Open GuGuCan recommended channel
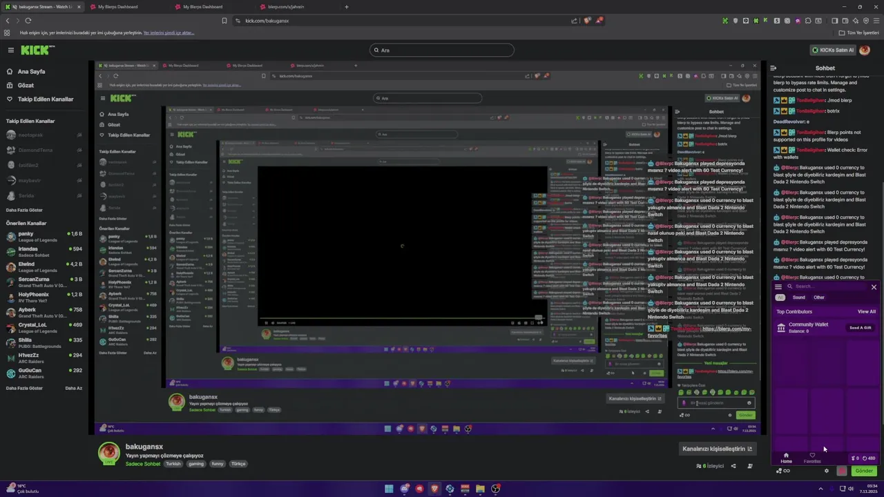Viewport: 884px width, 497px height. tap(43, 373)
